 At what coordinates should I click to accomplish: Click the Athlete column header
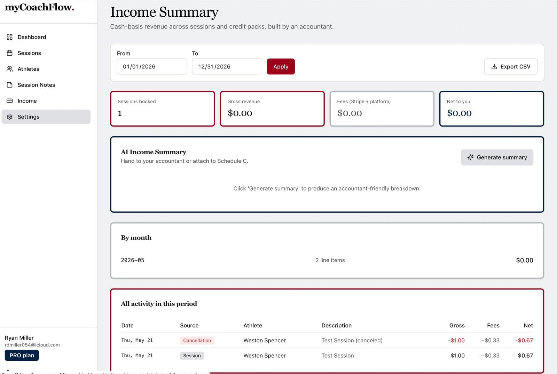pos(253,326)
